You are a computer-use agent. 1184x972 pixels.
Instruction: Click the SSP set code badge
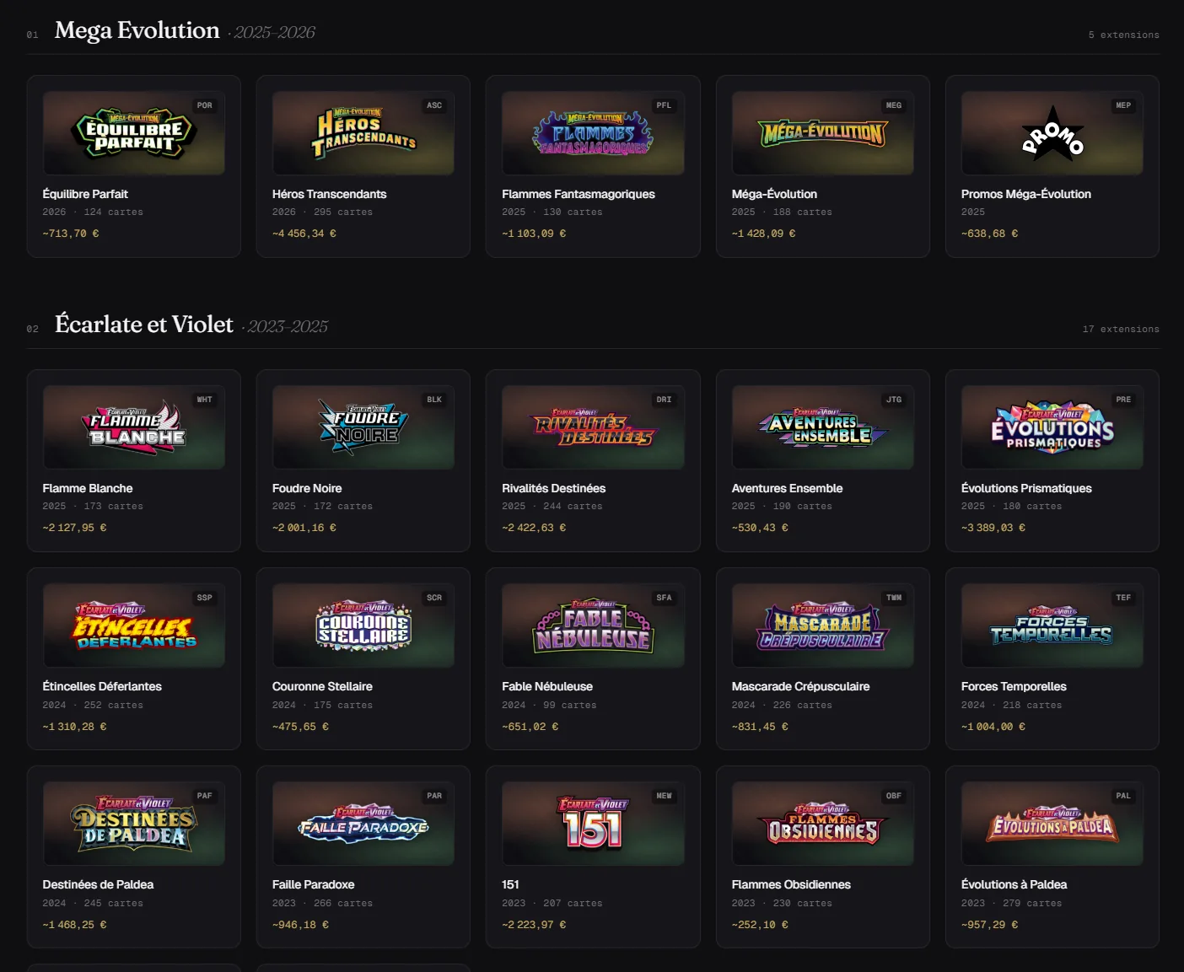(x=205, y=598)
